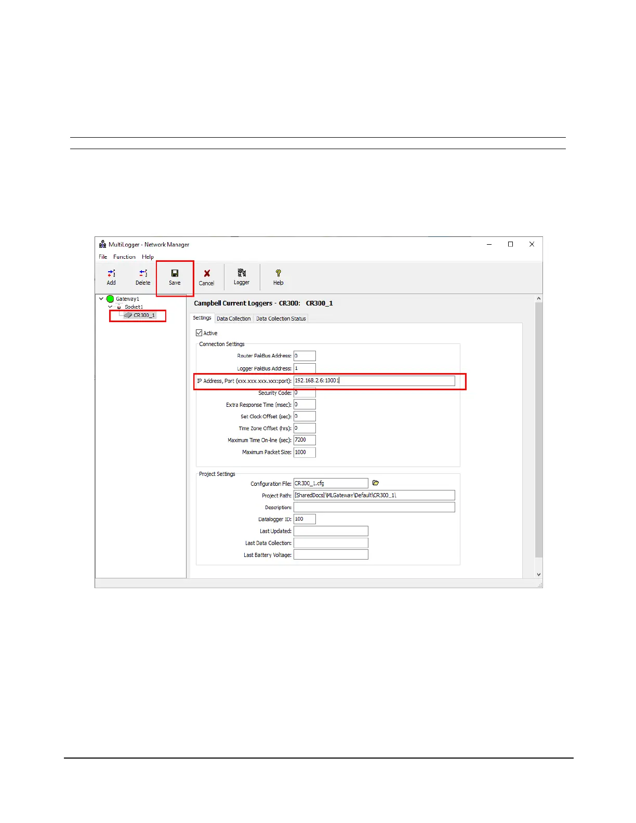Click the Logger PakBus Address field
This screenshot has width=636, height=823.
pyautogui.click(x=304, y=368)
